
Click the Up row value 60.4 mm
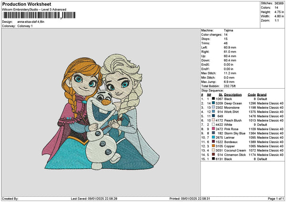pos(230,56)
